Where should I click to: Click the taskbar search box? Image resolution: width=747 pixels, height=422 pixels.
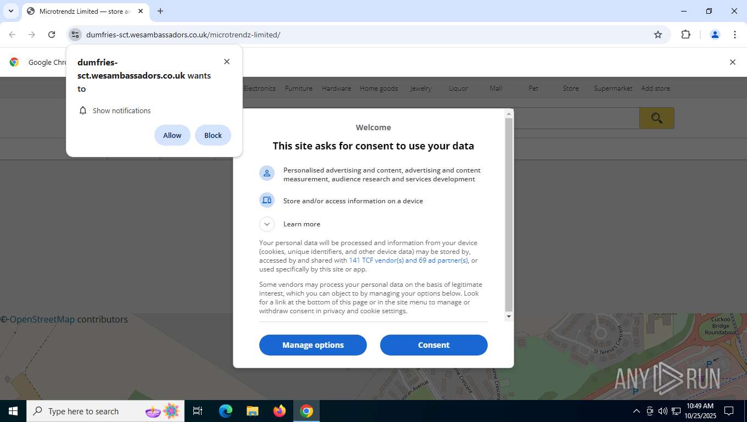[104, 411]
